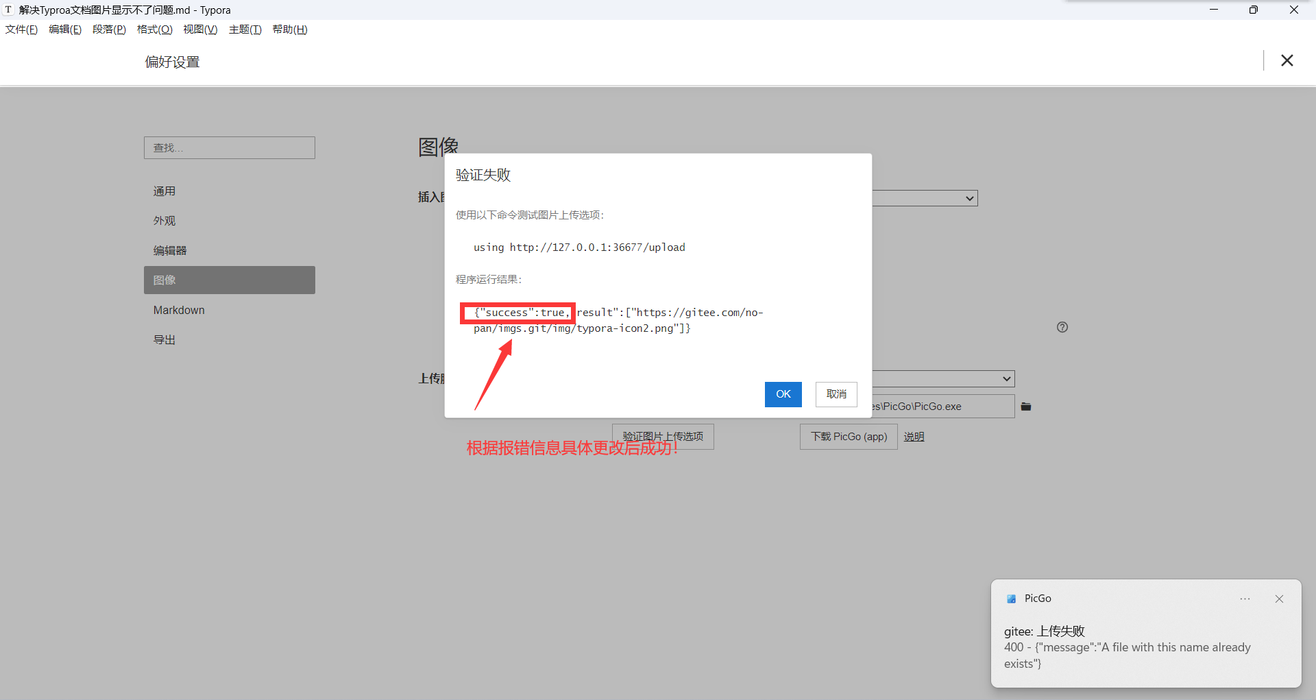This screenshot has width=1316, height=700.
Task: Open the 帮助(H) menu
Action: click(x=290, y=29)
